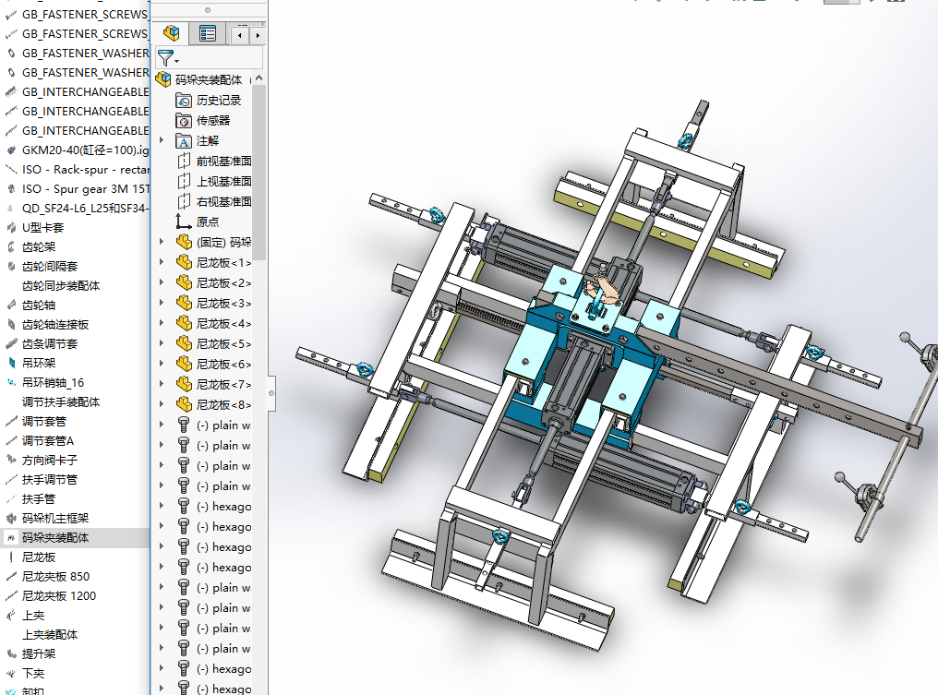Viewport: 938px width, 695px height.
Task: Select the 前视基准面 plane icon
Action: click(x=184, y=161)
